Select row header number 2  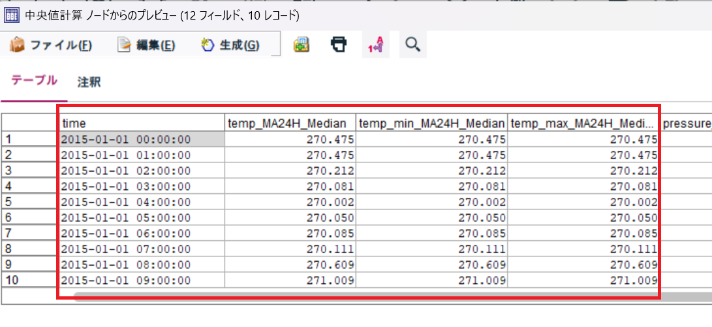31,155
